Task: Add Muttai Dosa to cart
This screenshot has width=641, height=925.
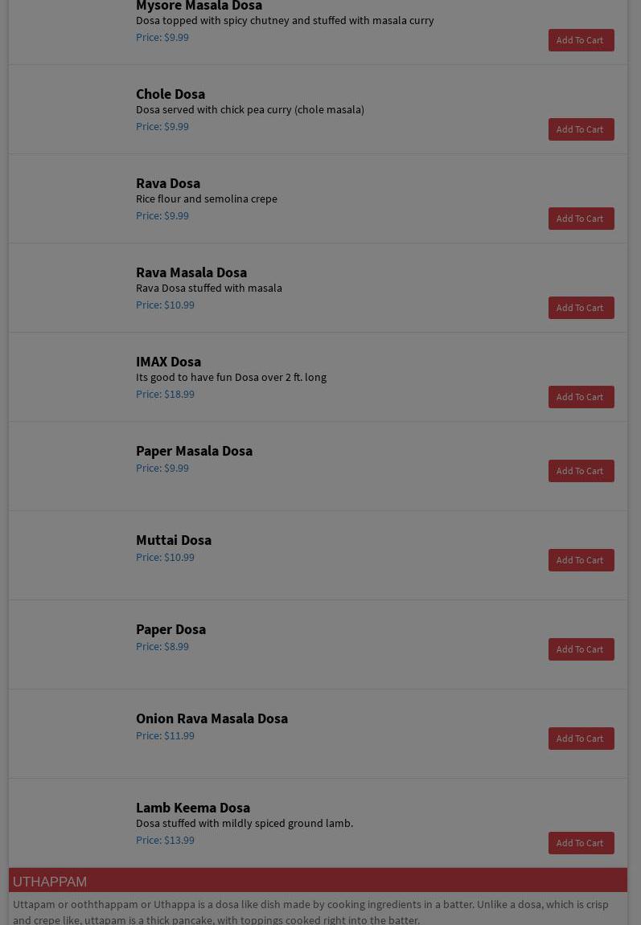Action: tap(581, 560)
